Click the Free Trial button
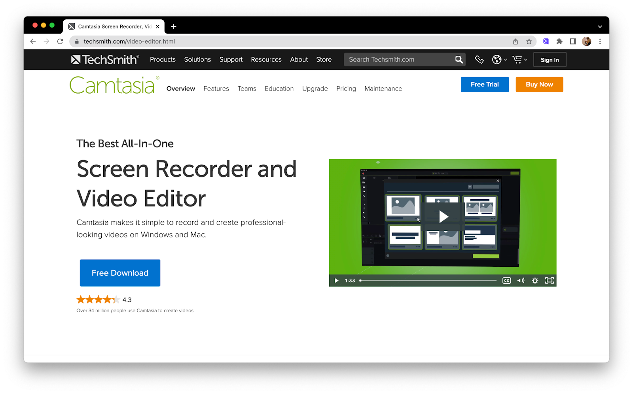 (485, 85)
